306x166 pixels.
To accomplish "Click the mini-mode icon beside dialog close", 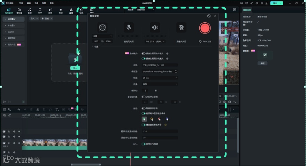I will 209,16.
